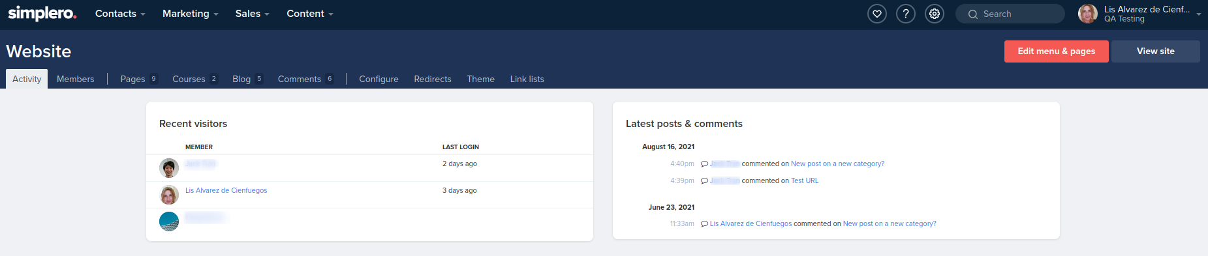The image size is (1208, 256).
Task: Click the 4:40pm timestamp
Action: 682,164
